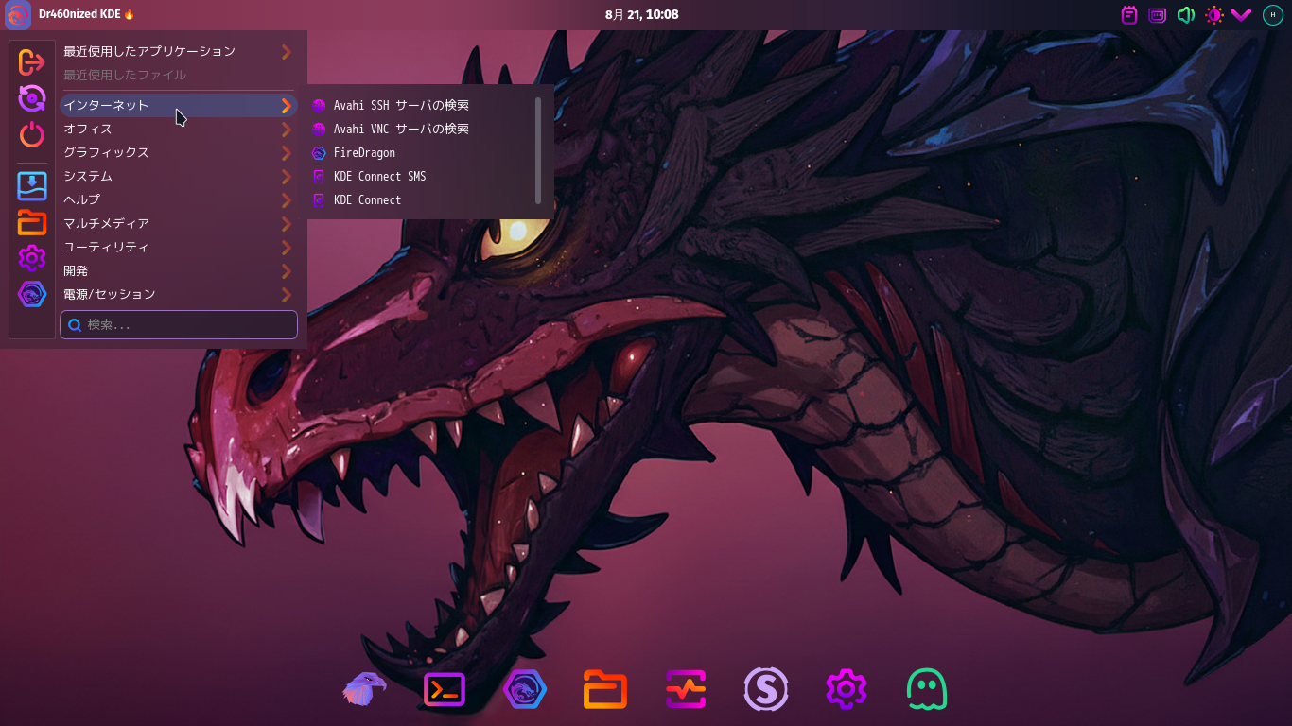Click the arrow beside 電源/セッション
The height and width of the screenshot is (726, 1292).
click(286, 295)
